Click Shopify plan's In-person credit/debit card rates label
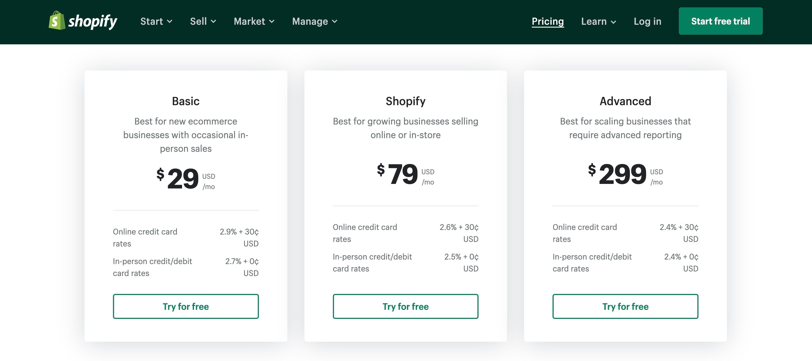The image size is (812, 361). (x=372, y=263)
